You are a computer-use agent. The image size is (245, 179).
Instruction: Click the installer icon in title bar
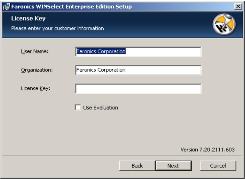[6, 7]
